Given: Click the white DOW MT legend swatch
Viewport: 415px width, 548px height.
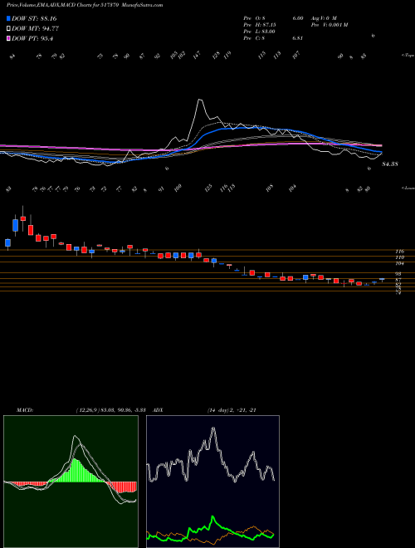Looking at the screenshot, I should [x=8, y=29].
